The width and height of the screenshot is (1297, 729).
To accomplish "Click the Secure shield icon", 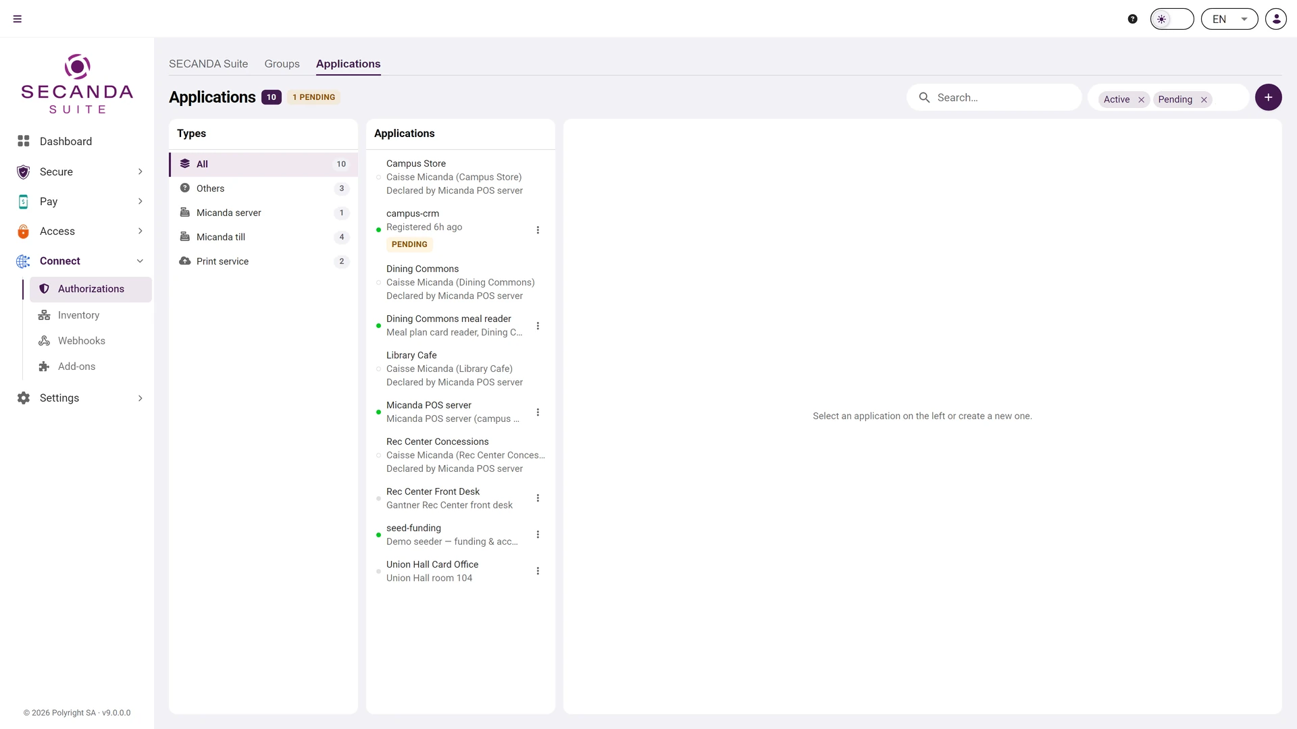I will tap(24, 171).
